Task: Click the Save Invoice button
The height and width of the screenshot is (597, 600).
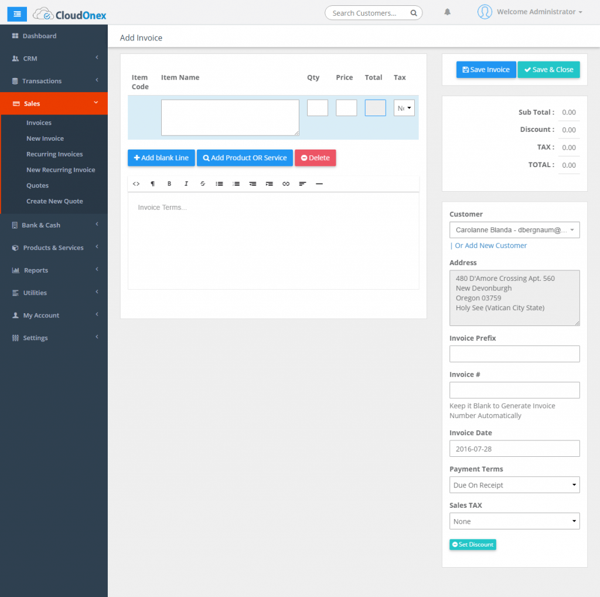Action: click(486, 70)
